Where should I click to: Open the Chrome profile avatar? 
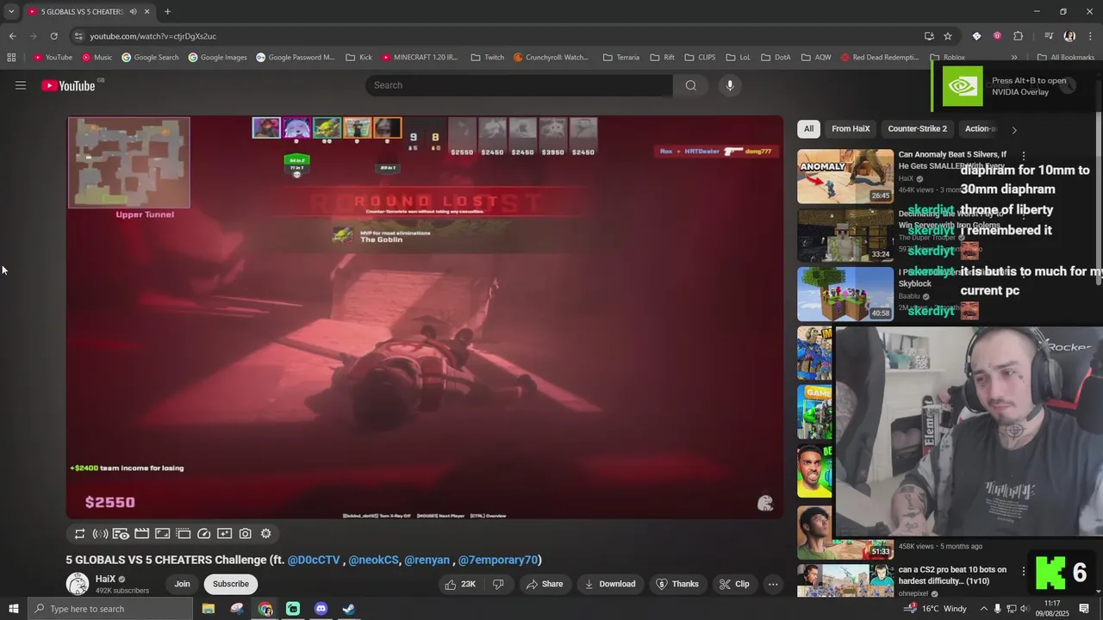(x=1069, y=36)
